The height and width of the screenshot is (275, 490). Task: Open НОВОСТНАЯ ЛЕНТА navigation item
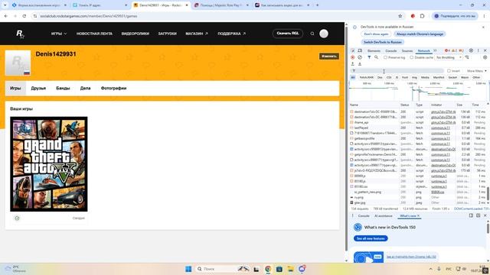click(x=94, y=34)
